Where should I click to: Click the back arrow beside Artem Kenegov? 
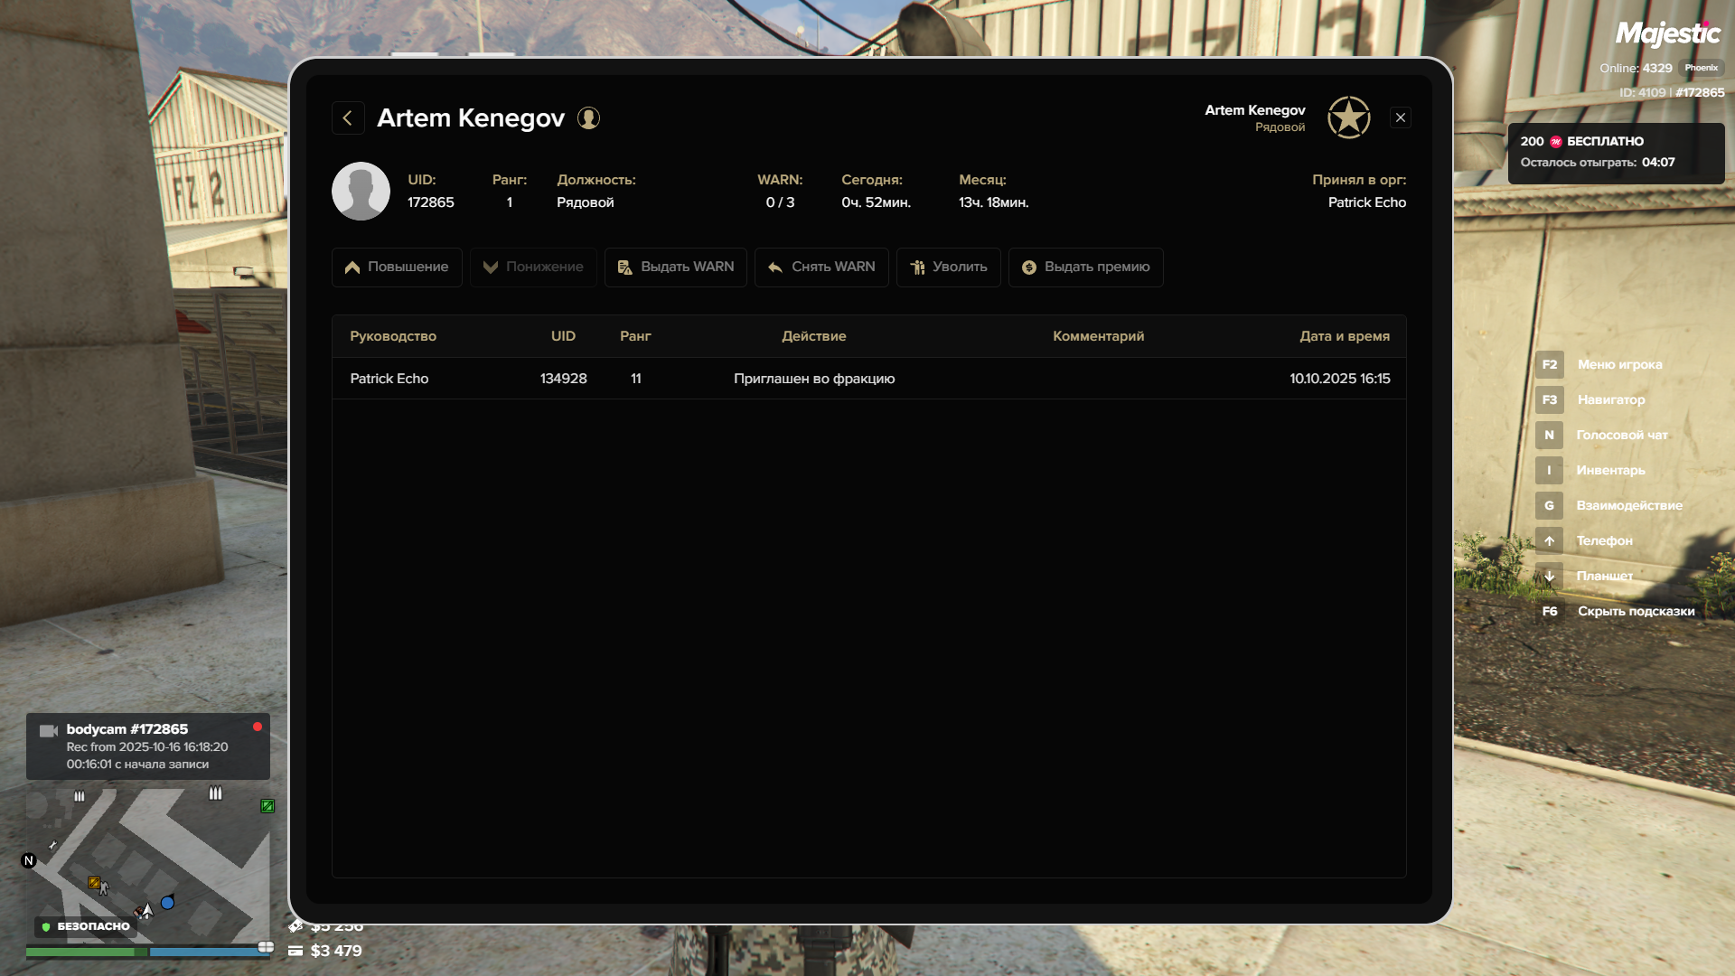(348, 118)
